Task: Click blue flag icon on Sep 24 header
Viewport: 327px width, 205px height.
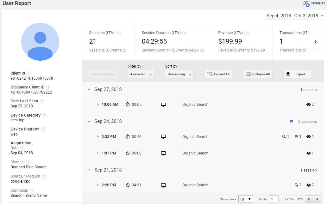Action: click(x=292, y=122)
